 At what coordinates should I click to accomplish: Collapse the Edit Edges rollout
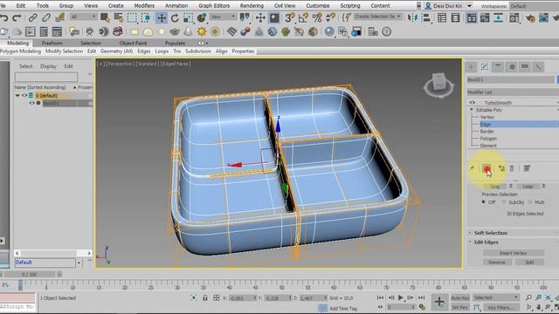(486, 242)
